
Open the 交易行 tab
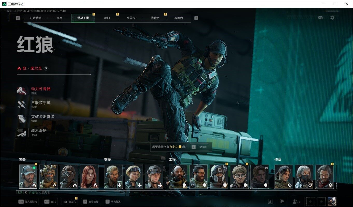[x=131, y=18]
